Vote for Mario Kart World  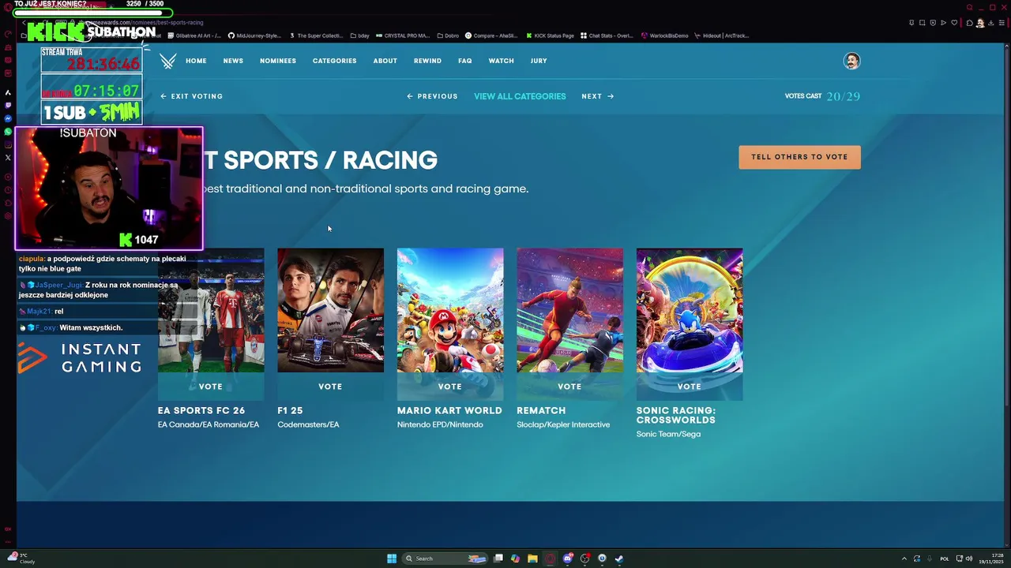coord(450,387)
